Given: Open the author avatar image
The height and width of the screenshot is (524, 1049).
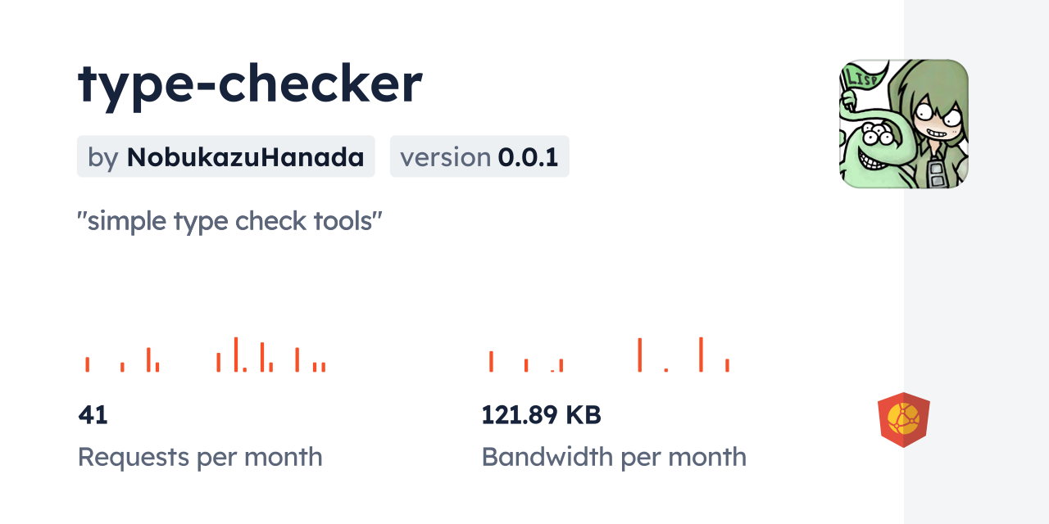Looking at the screenshot, I should pos(903,124).
